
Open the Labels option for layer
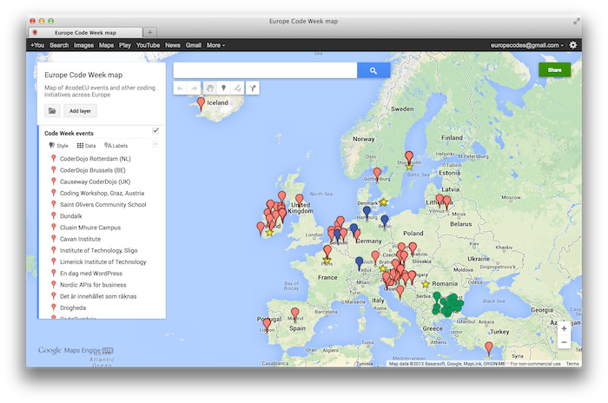[x=116, y=145]
